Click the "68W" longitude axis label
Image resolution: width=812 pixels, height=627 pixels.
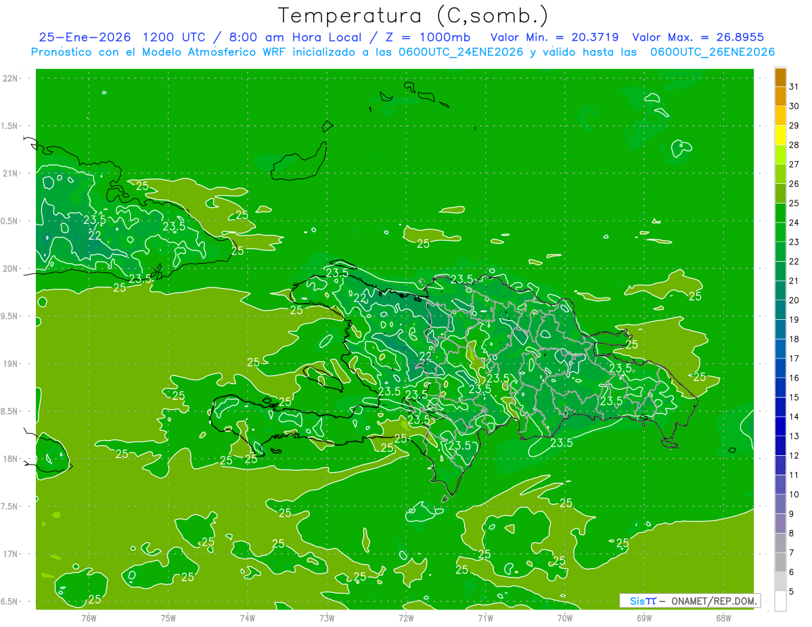pos(723,618)
